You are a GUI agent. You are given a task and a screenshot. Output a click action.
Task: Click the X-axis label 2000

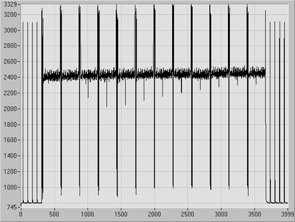pyautogui.click(x=154, y=214)
